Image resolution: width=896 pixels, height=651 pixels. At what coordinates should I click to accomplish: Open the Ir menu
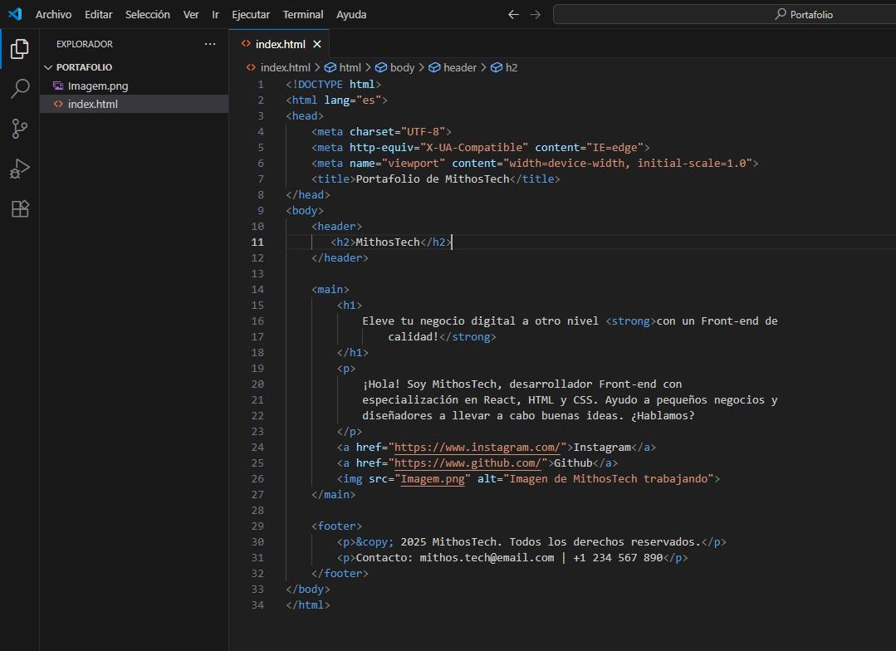[x=215, y=14]
